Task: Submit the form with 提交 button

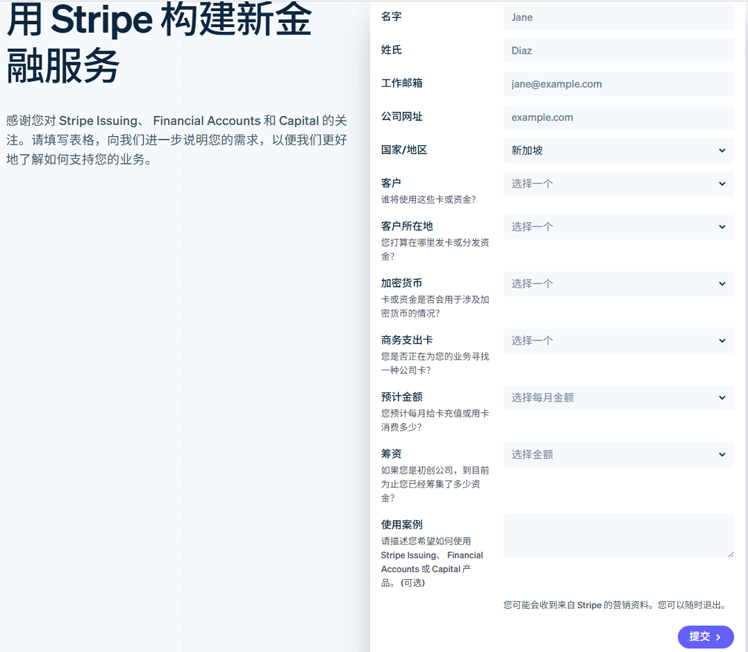Action: tap(705, 637)
